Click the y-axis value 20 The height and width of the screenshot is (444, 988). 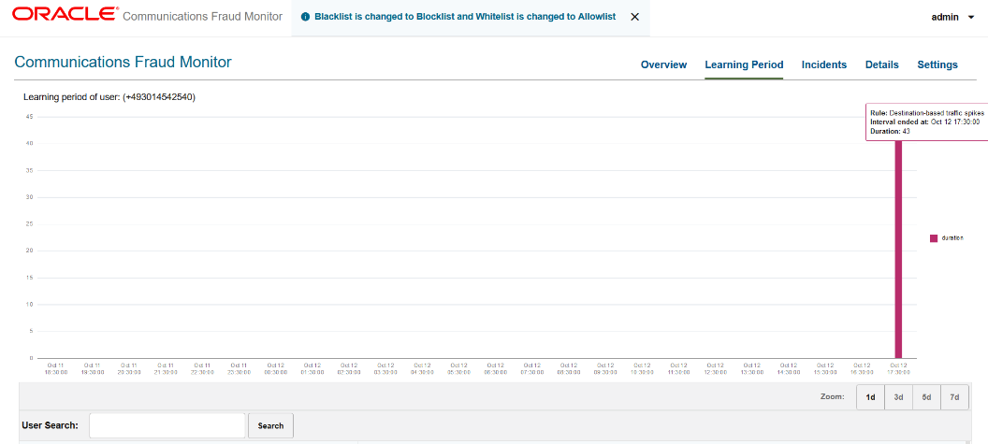click(x=30, y=251)
